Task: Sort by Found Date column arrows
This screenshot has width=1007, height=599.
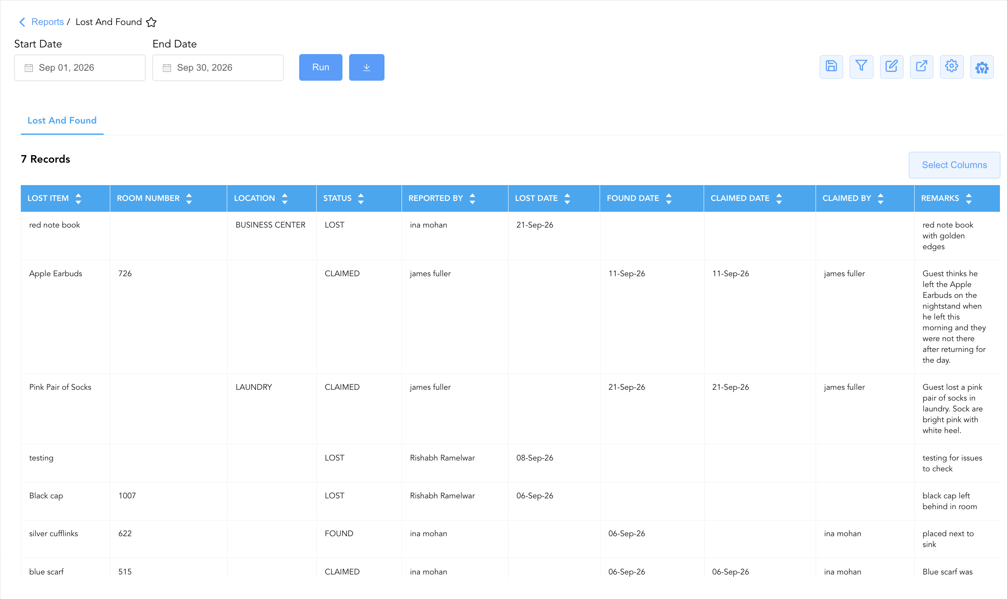Action: pyautogui.click(x=669, y=198)
